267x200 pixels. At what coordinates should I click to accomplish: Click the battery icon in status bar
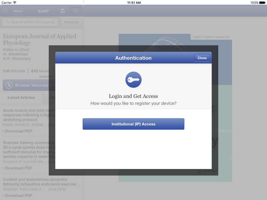(x=262, y=3)
